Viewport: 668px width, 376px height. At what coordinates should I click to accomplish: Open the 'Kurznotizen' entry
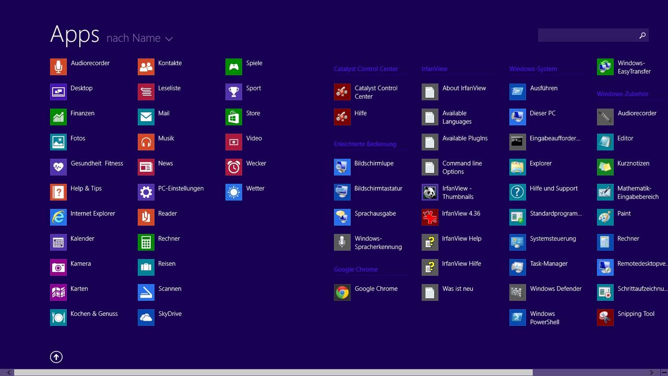pyautogui.click(x=623, y=167)
